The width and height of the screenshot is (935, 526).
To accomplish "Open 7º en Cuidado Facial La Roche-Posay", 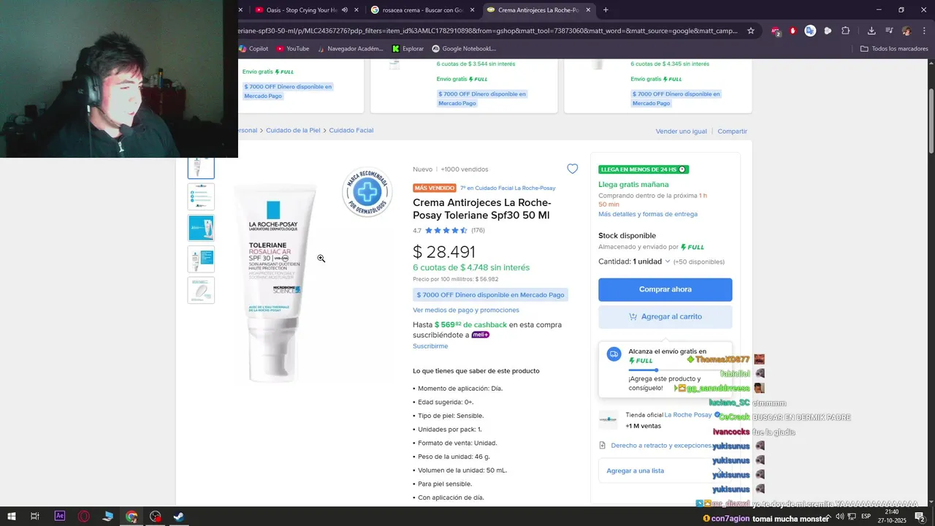I will [508, 188].
